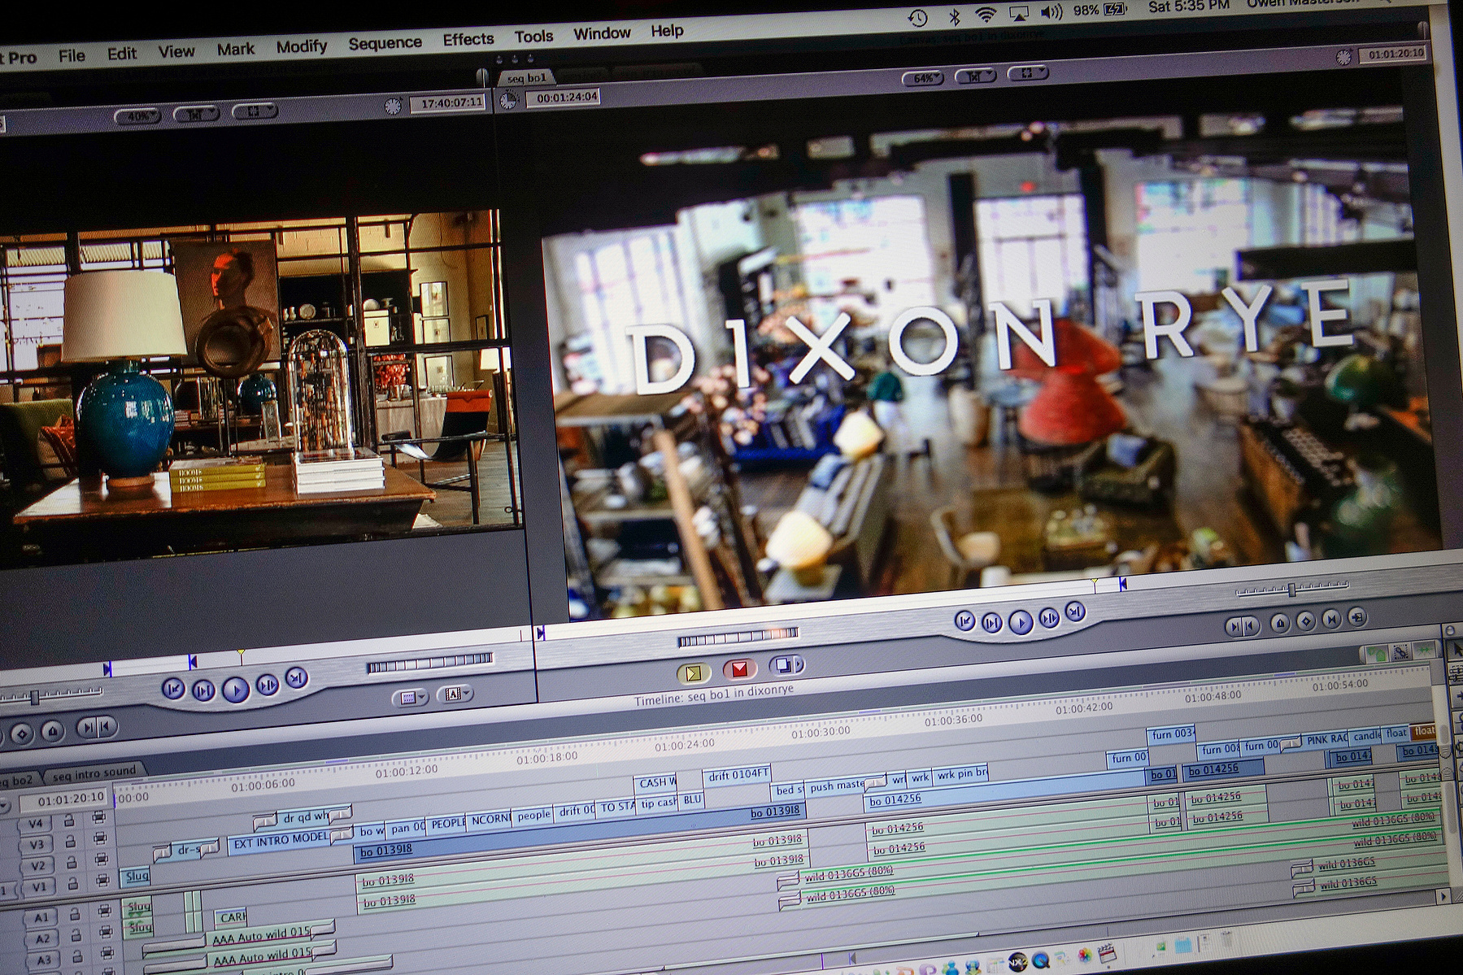
Task: Open the Recent Clips pop-up in Viewer
Action: click(410, 698)
